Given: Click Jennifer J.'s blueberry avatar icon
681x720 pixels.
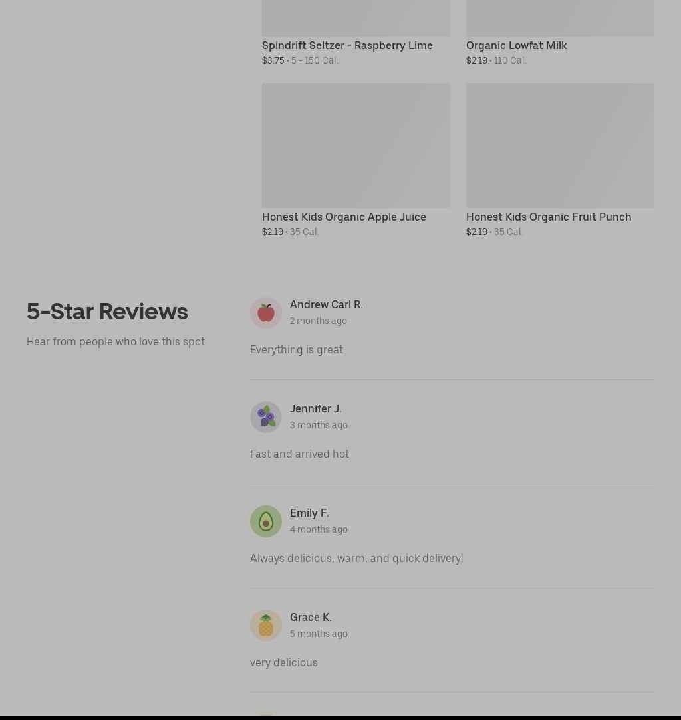Looking at the screenshot, I should [x=266, y=417].
